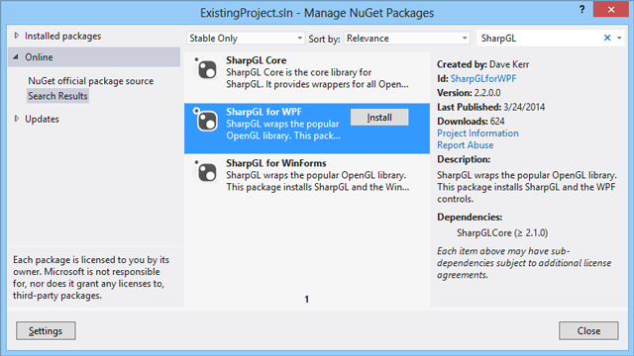Open the Sort by Relevance dropdown
Viewport: 634px width, 356px height.
[x=406, y=39]
